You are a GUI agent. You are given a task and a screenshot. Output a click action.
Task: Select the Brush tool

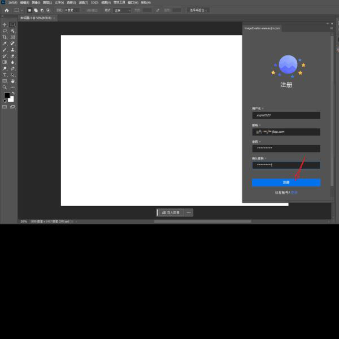[5, 50]
